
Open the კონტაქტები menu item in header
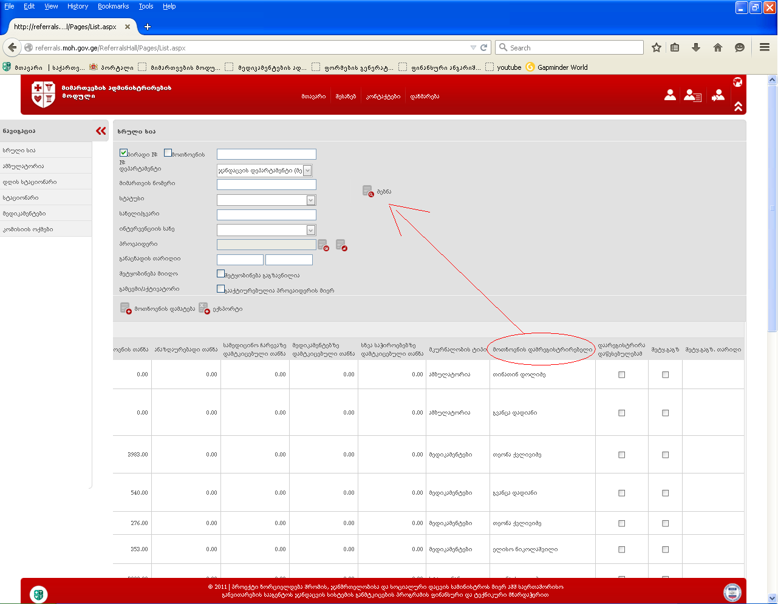point(383,97)
